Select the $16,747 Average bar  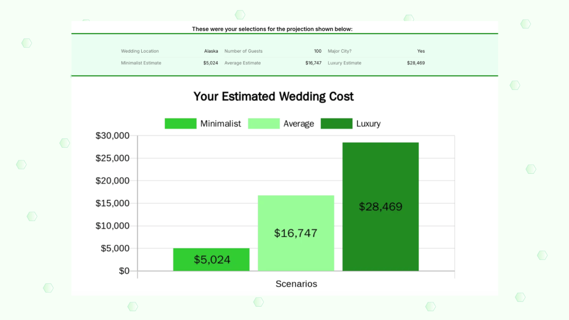(296, 233)
